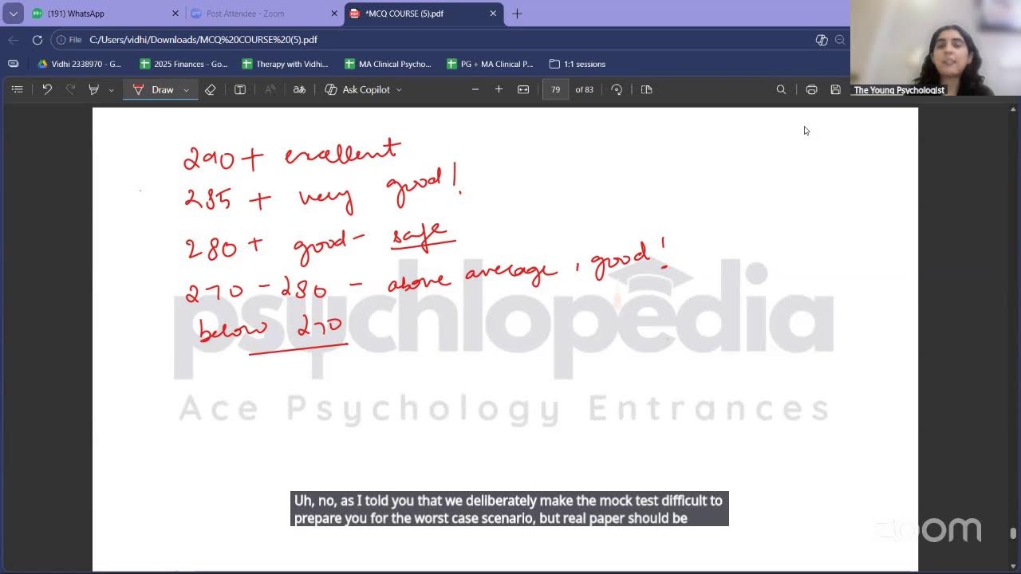Open the MA Clinical Psycho bookmark
This screenshot has height=574, width=1021.
click(388, 64)
